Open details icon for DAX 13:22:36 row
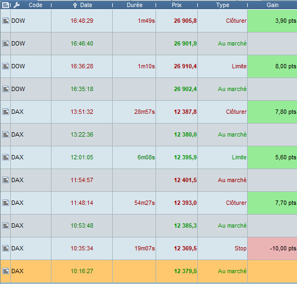The width and height of the screenshot is (297, 284). coord(5,134)
